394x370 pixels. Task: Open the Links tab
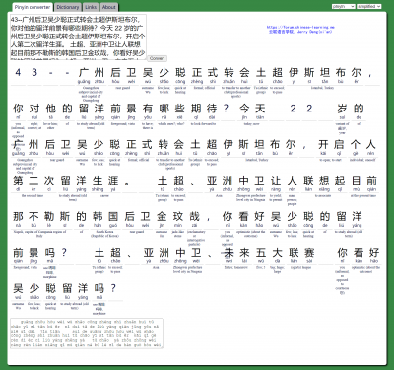click(91, 7)
